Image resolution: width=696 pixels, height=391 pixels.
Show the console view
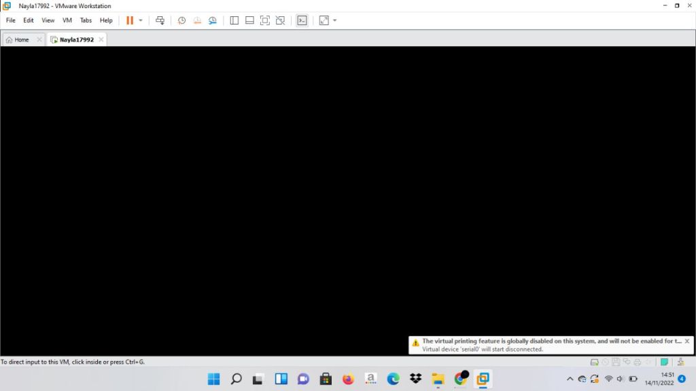tap(302, 20)
